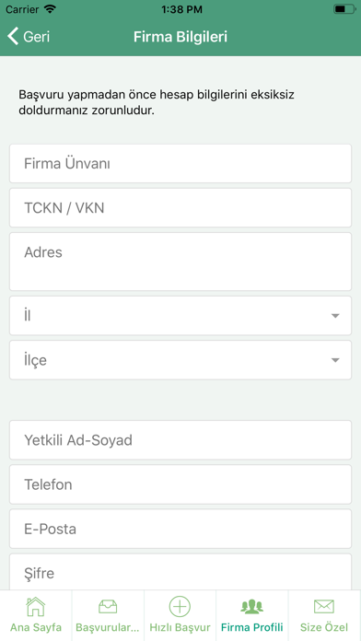The height and width of the screenshot is (641, 361).
Task: Tap the Adres text area
Action: point(180,262)
